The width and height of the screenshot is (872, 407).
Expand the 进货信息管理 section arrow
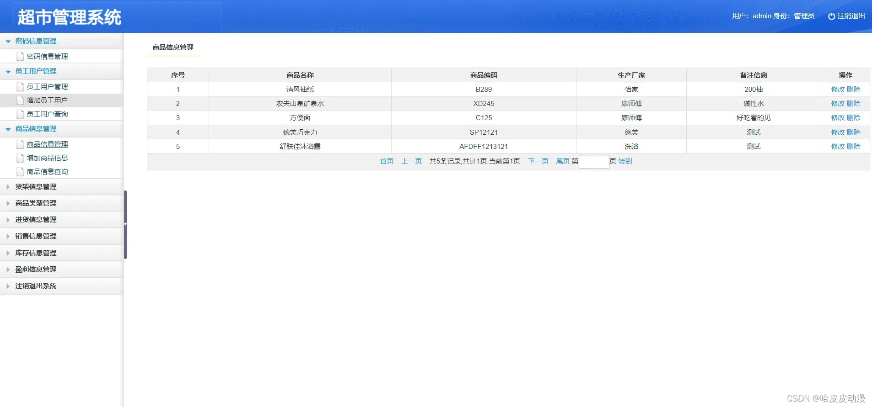pos(8,219)
